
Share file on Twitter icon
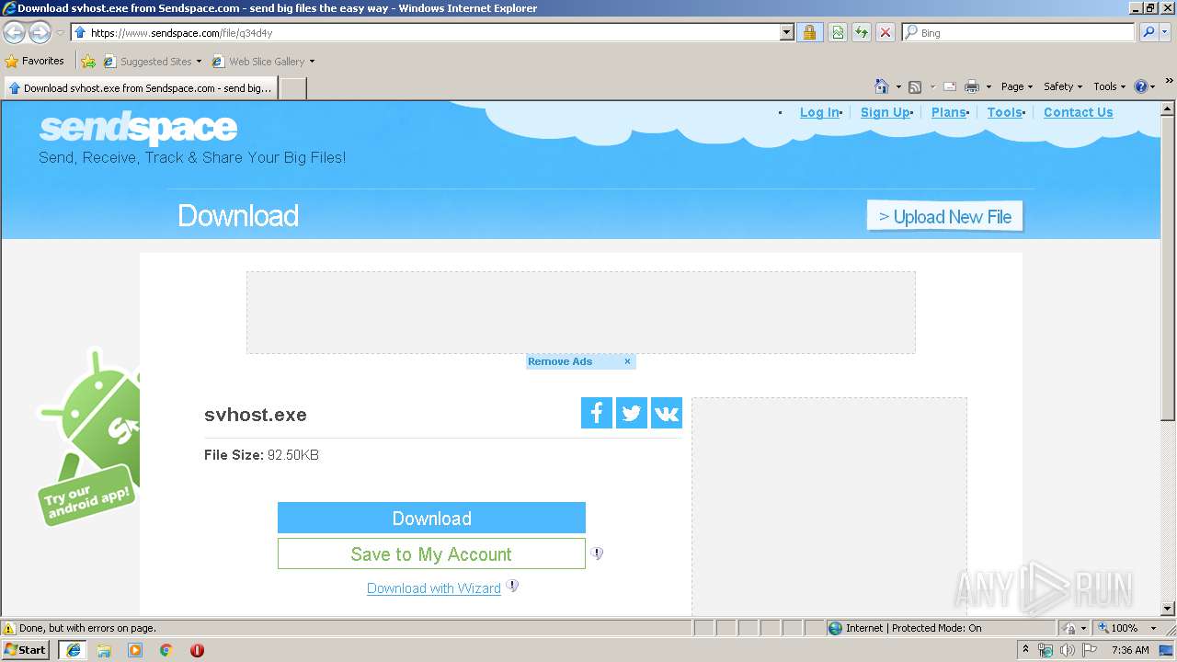(x=632, y=413)
